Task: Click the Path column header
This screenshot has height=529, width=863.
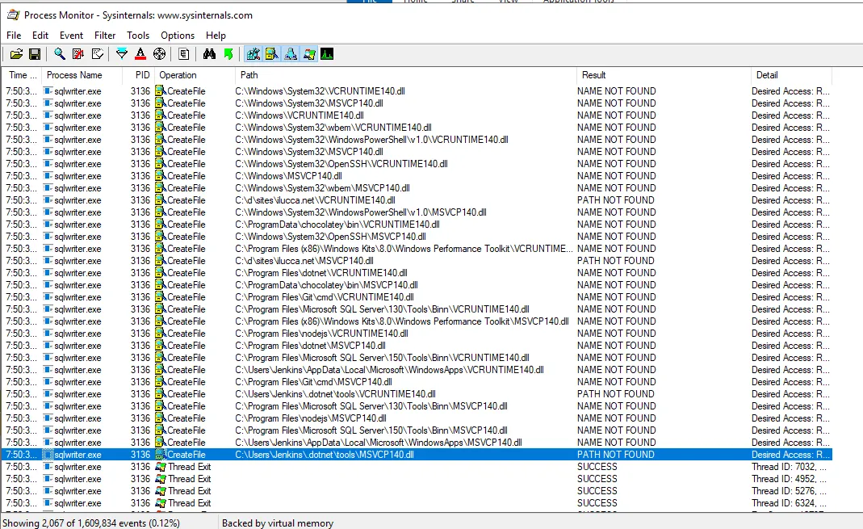Action: pos(406,75)
